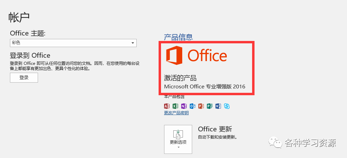
Task: Click the Office 主题: label
Action: pyautogui.click(x=28, y=33)
